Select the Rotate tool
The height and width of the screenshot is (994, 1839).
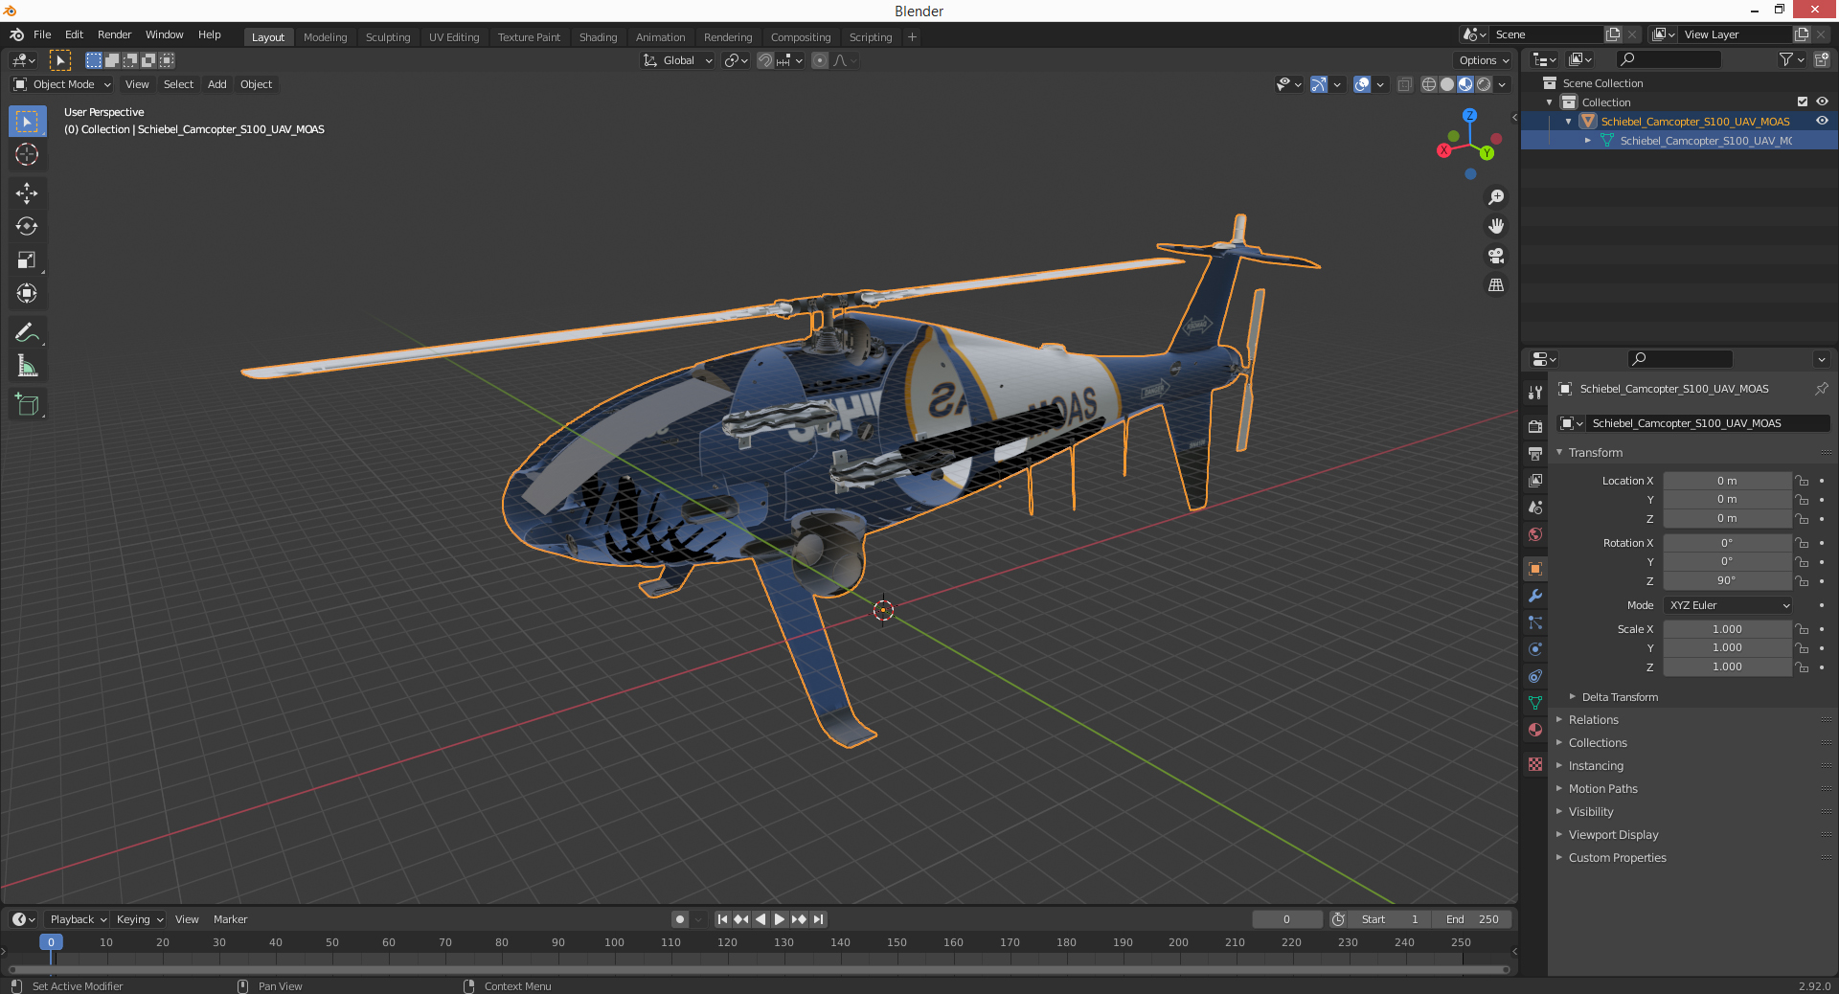coord(27,227)
